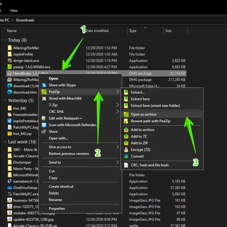Expand the Send to submenu arrow

[x=117, y=162]
